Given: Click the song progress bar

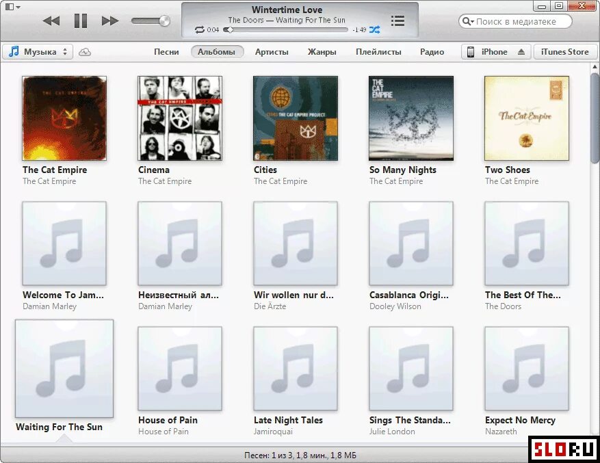Looking at the screenshot, I should [286, 29].
